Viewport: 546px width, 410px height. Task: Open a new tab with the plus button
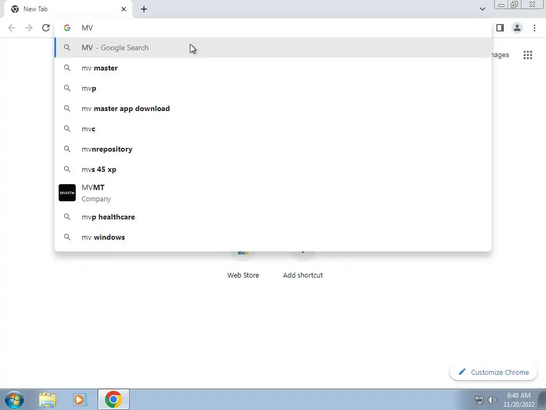[144, 9]
